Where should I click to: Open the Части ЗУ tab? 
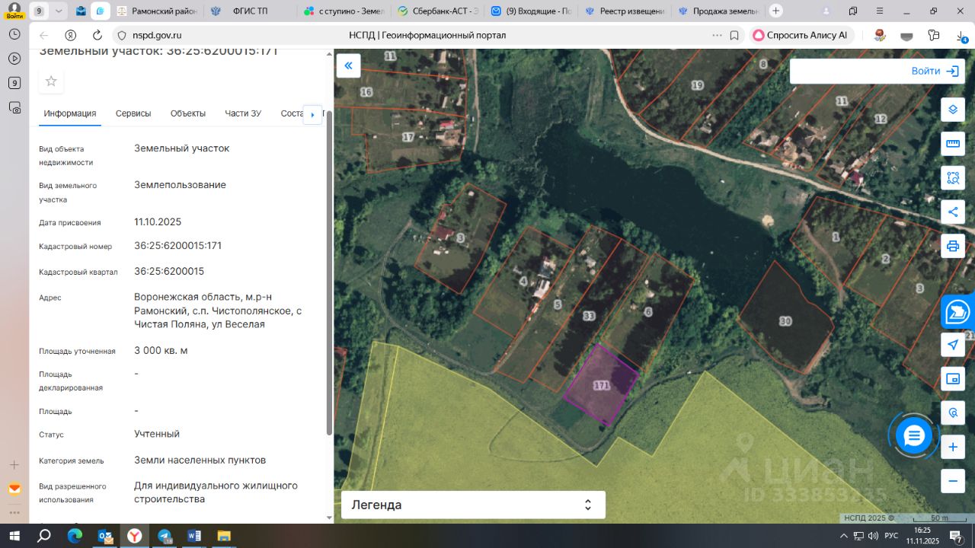(x=243, y=113)
